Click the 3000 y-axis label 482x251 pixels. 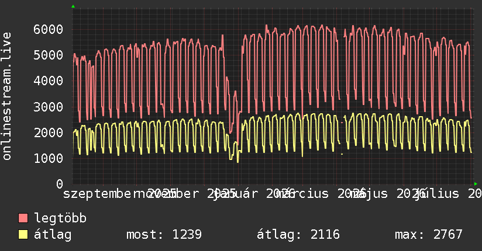[x=49, y=107]
